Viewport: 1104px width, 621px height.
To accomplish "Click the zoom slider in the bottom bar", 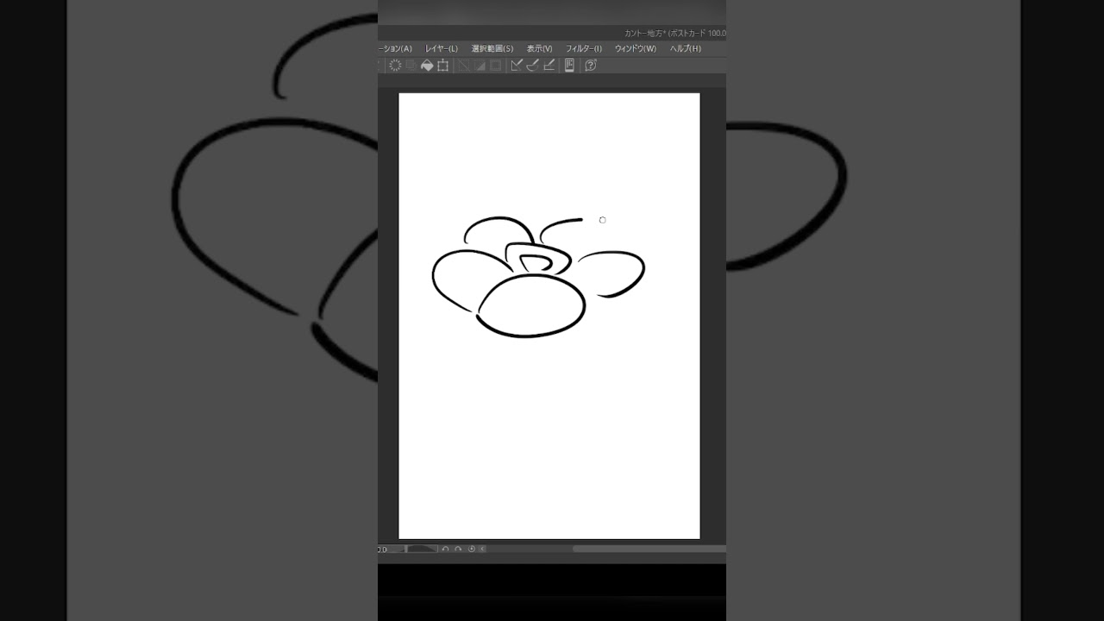I will 422,549.
